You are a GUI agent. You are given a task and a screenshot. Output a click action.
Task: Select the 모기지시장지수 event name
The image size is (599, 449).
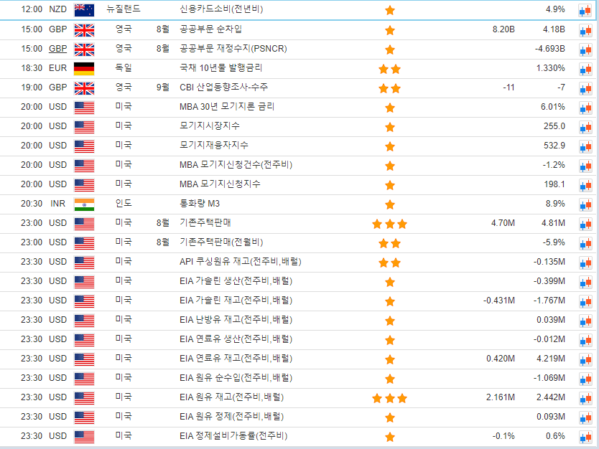(x=209, y=126)
